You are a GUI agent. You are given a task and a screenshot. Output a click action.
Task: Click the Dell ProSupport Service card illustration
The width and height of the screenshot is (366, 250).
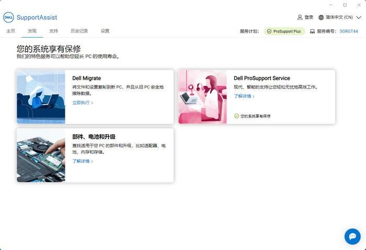point(202,97)
